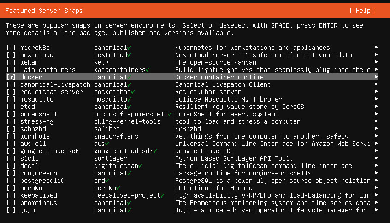
Task: Select the google-cloud-sdk list entry
Action: (x=47, y=151)
